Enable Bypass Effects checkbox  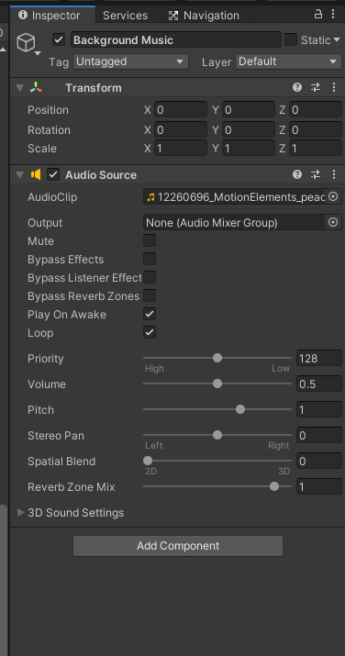pyautogui.click(x=150, y=259)
